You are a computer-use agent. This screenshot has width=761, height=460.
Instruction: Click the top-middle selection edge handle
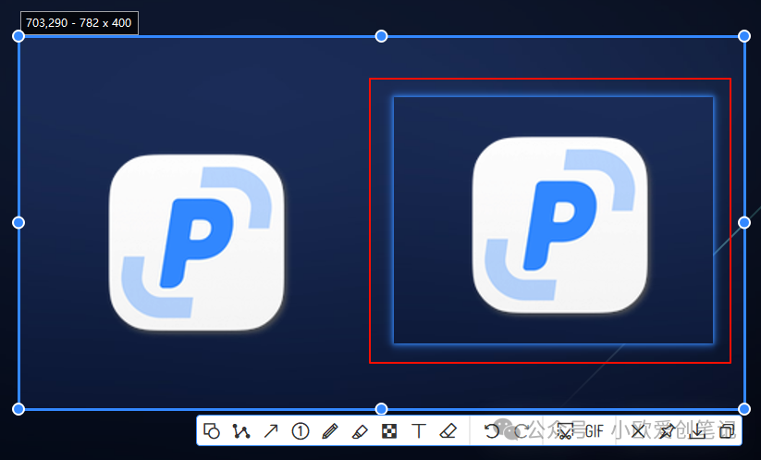point(382,36)
